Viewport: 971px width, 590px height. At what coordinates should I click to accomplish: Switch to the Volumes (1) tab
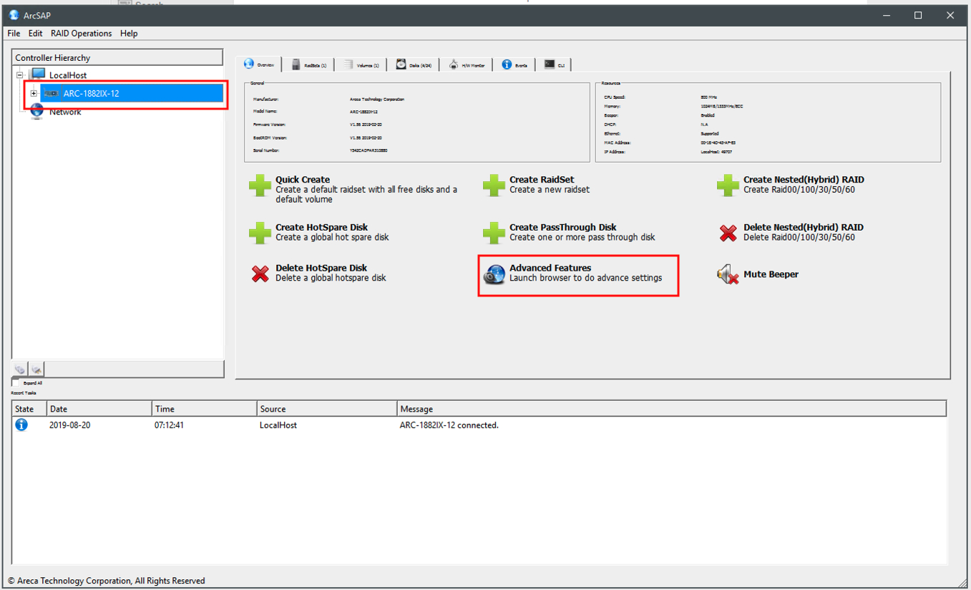[x=361, y=65]
